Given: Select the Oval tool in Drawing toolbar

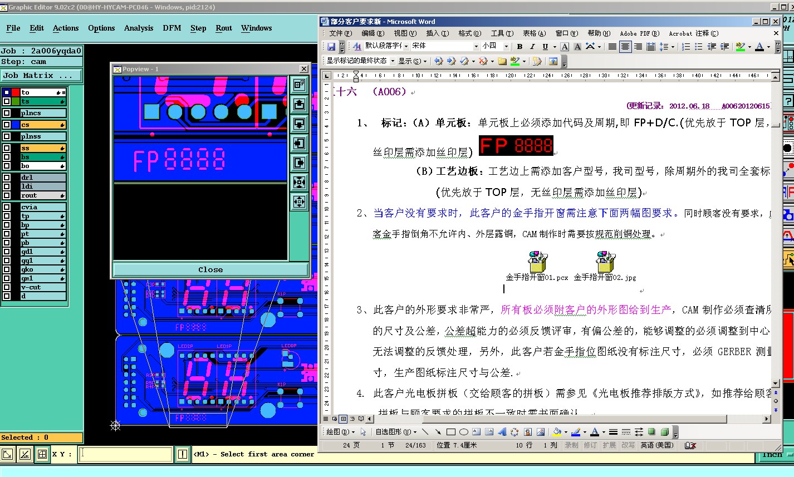Looking at the screenshot, I should (463, 432).
